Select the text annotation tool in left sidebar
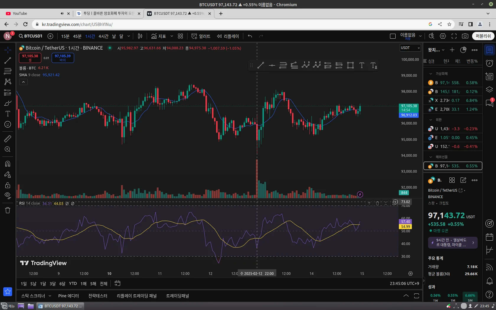496x310 pixels. click(x=8, y=114)
